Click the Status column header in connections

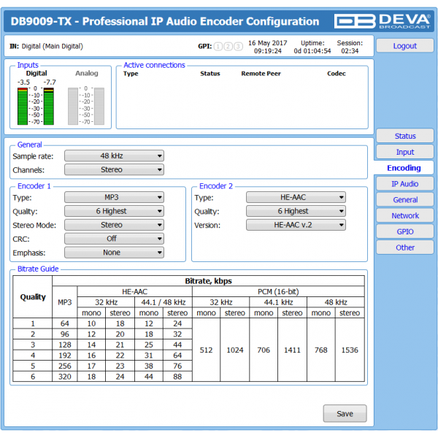click(210, 74)
